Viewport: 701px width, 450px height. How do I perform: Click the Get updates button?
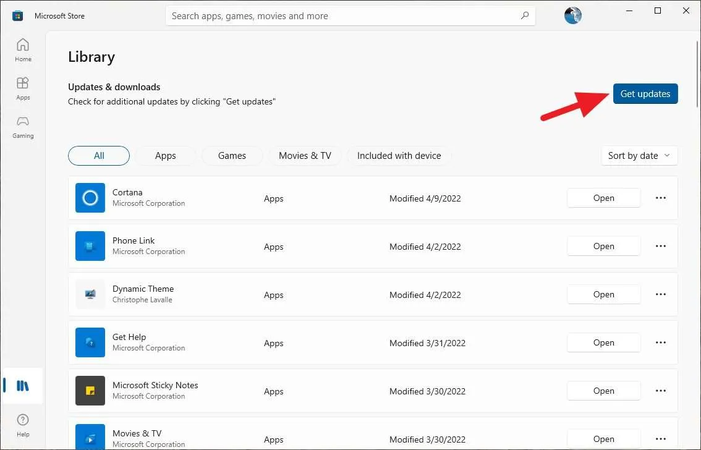pos(645,94)
